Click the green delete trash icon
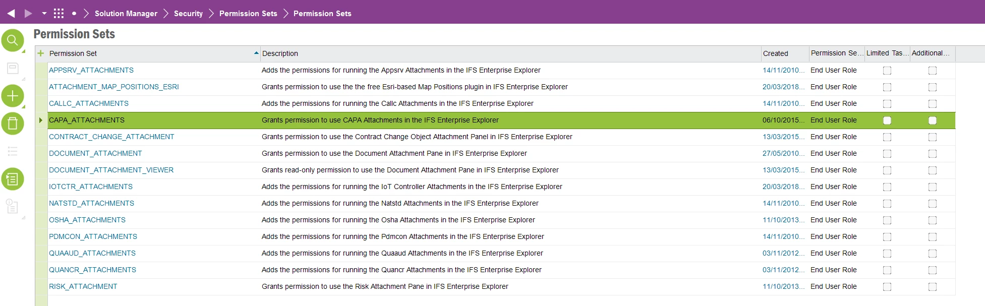 click(13, 124)
